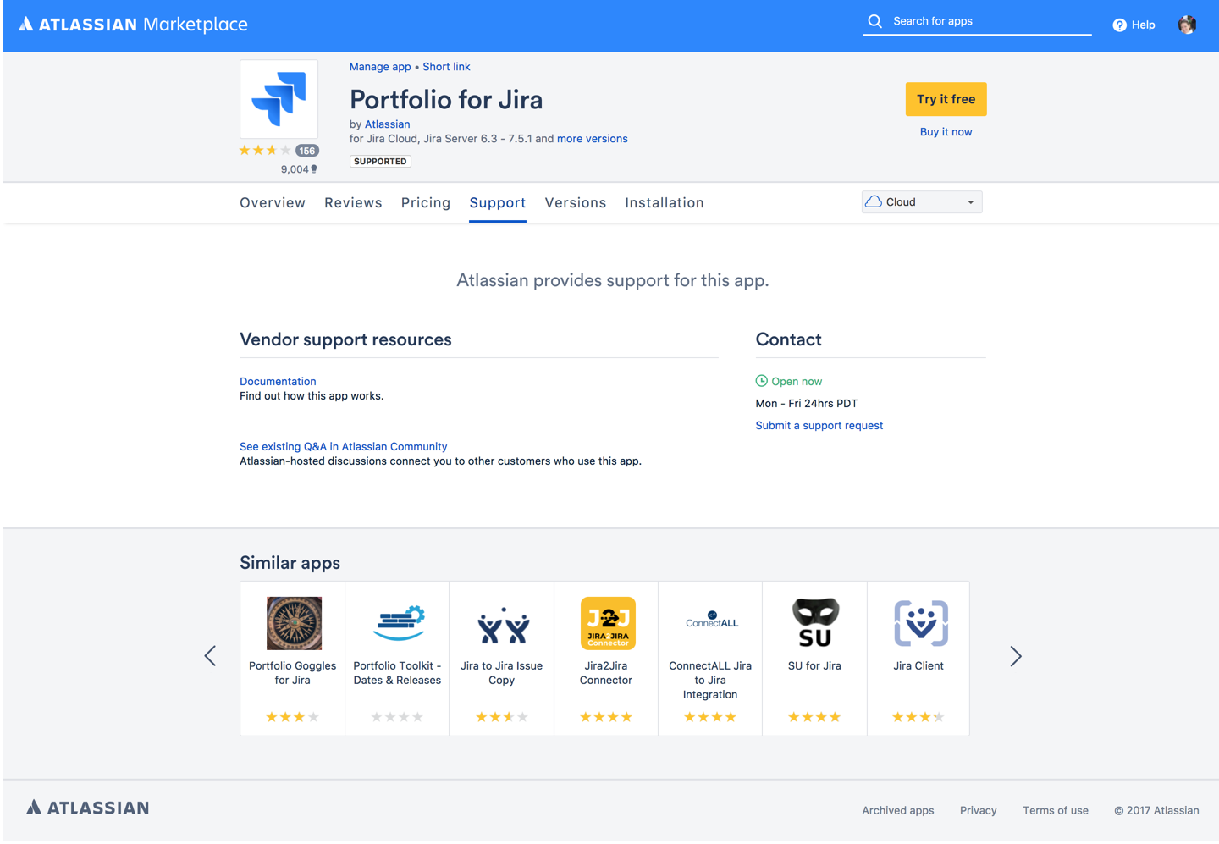Click the SU for Jira star rating
This screenshot has height=844, width=1219.
[x=814, y=718]
